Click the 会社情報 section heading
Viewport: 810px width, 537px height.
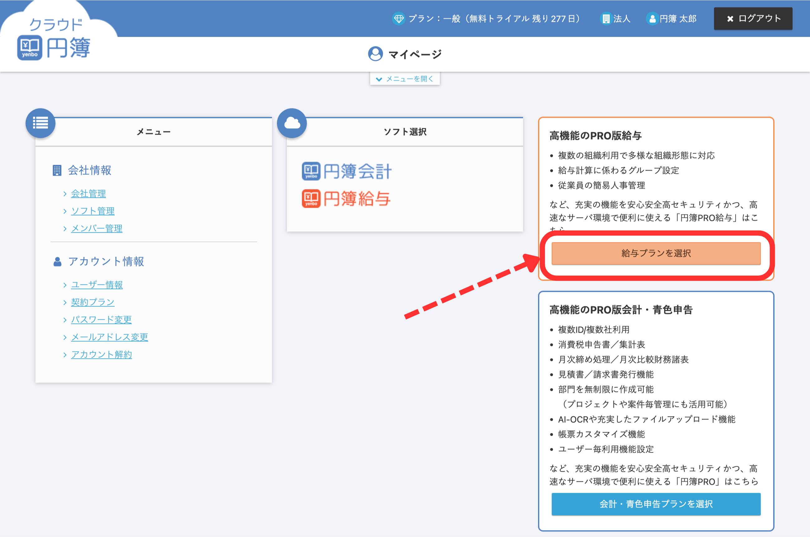tap(89, 170)
